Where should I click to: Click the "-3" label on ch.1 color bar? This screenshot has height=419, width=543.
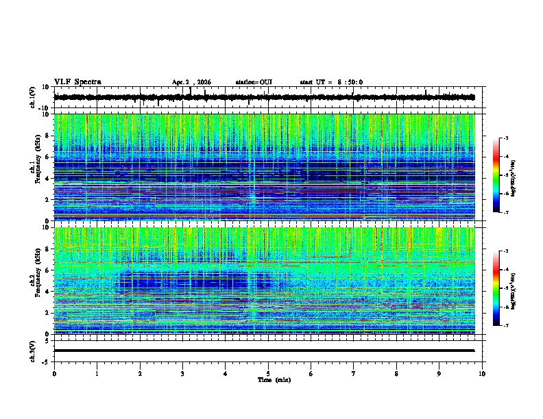(506, 138)
